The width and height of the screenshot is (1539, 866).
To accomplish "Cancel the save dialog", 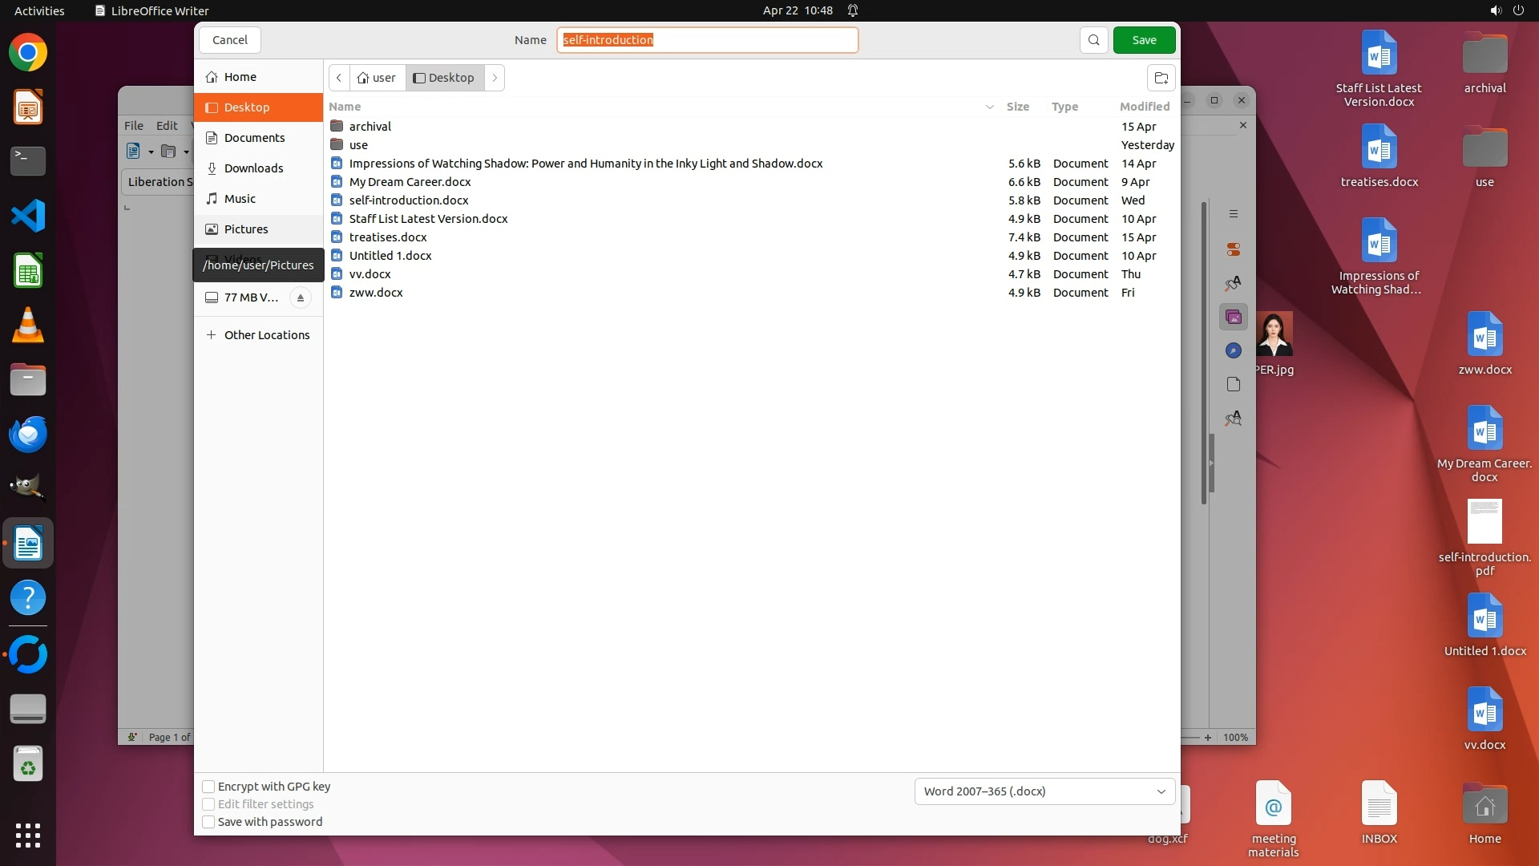I will pos(230,40).
